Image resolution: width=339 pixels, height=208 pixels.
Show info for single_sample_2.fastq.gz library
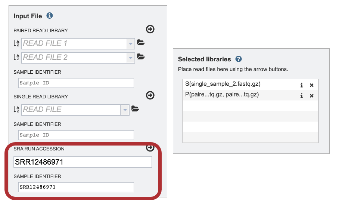click(x=301, y=85)
